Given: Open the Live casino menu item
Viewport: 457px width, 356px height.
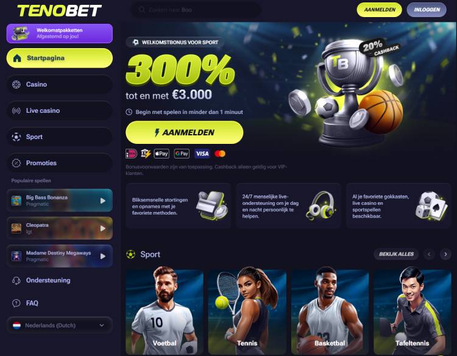Looking at the screenshot, I should [60, 110].
